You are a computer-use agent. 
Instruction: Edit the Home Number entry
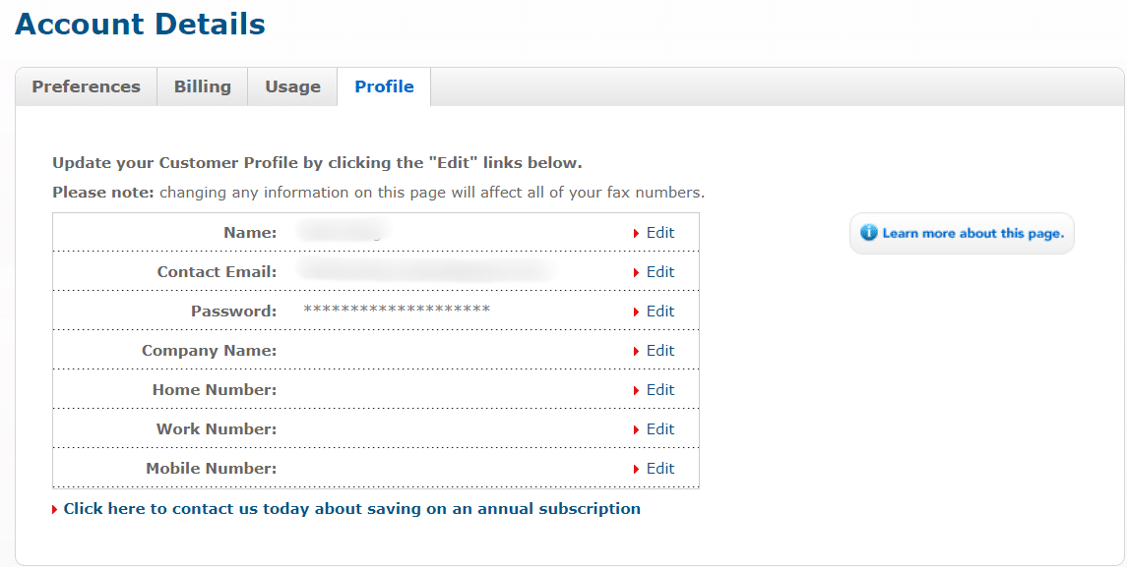point(659,389)
